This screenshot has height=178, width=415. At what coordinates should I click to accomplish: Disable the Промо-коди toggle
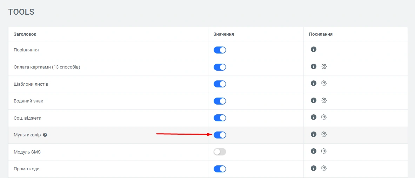pyautogui.click(x=220, y=169)
